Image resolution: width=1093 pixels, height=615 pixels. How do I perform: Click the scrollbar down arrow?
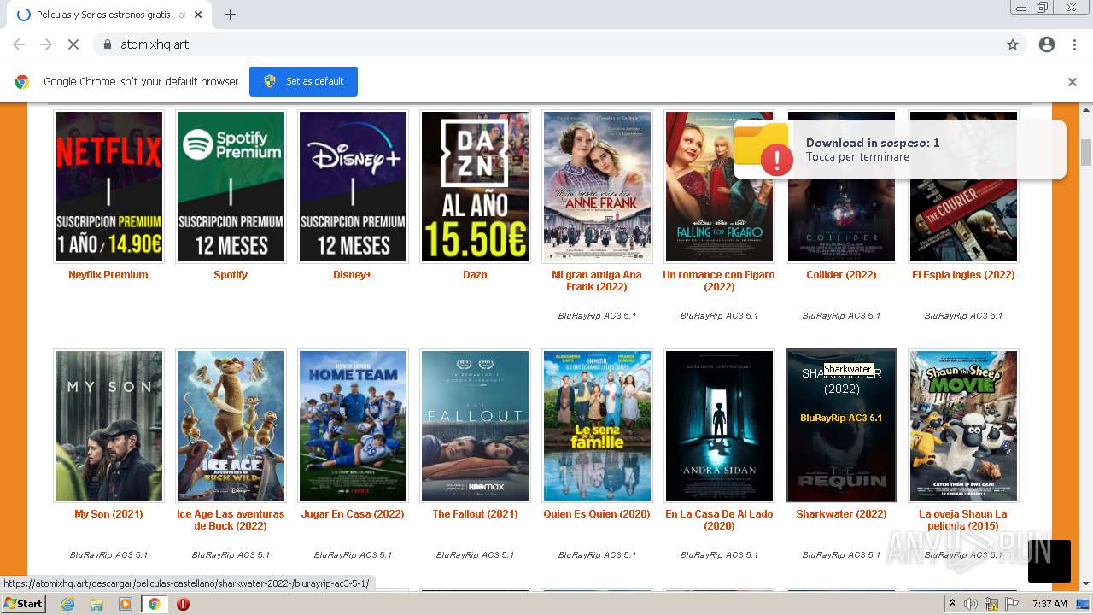click(x=1086, y=584)
